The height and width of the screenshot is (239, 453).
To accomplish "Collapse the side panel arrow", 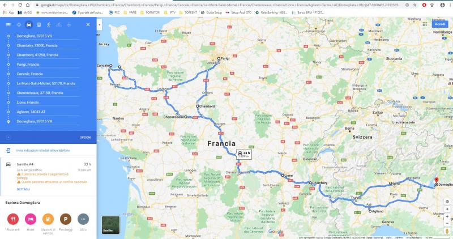I will 100,25.
